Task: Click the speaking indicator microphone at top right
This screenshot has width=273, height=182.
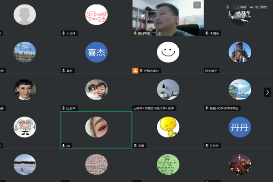Action: click(x=227, y=7)
